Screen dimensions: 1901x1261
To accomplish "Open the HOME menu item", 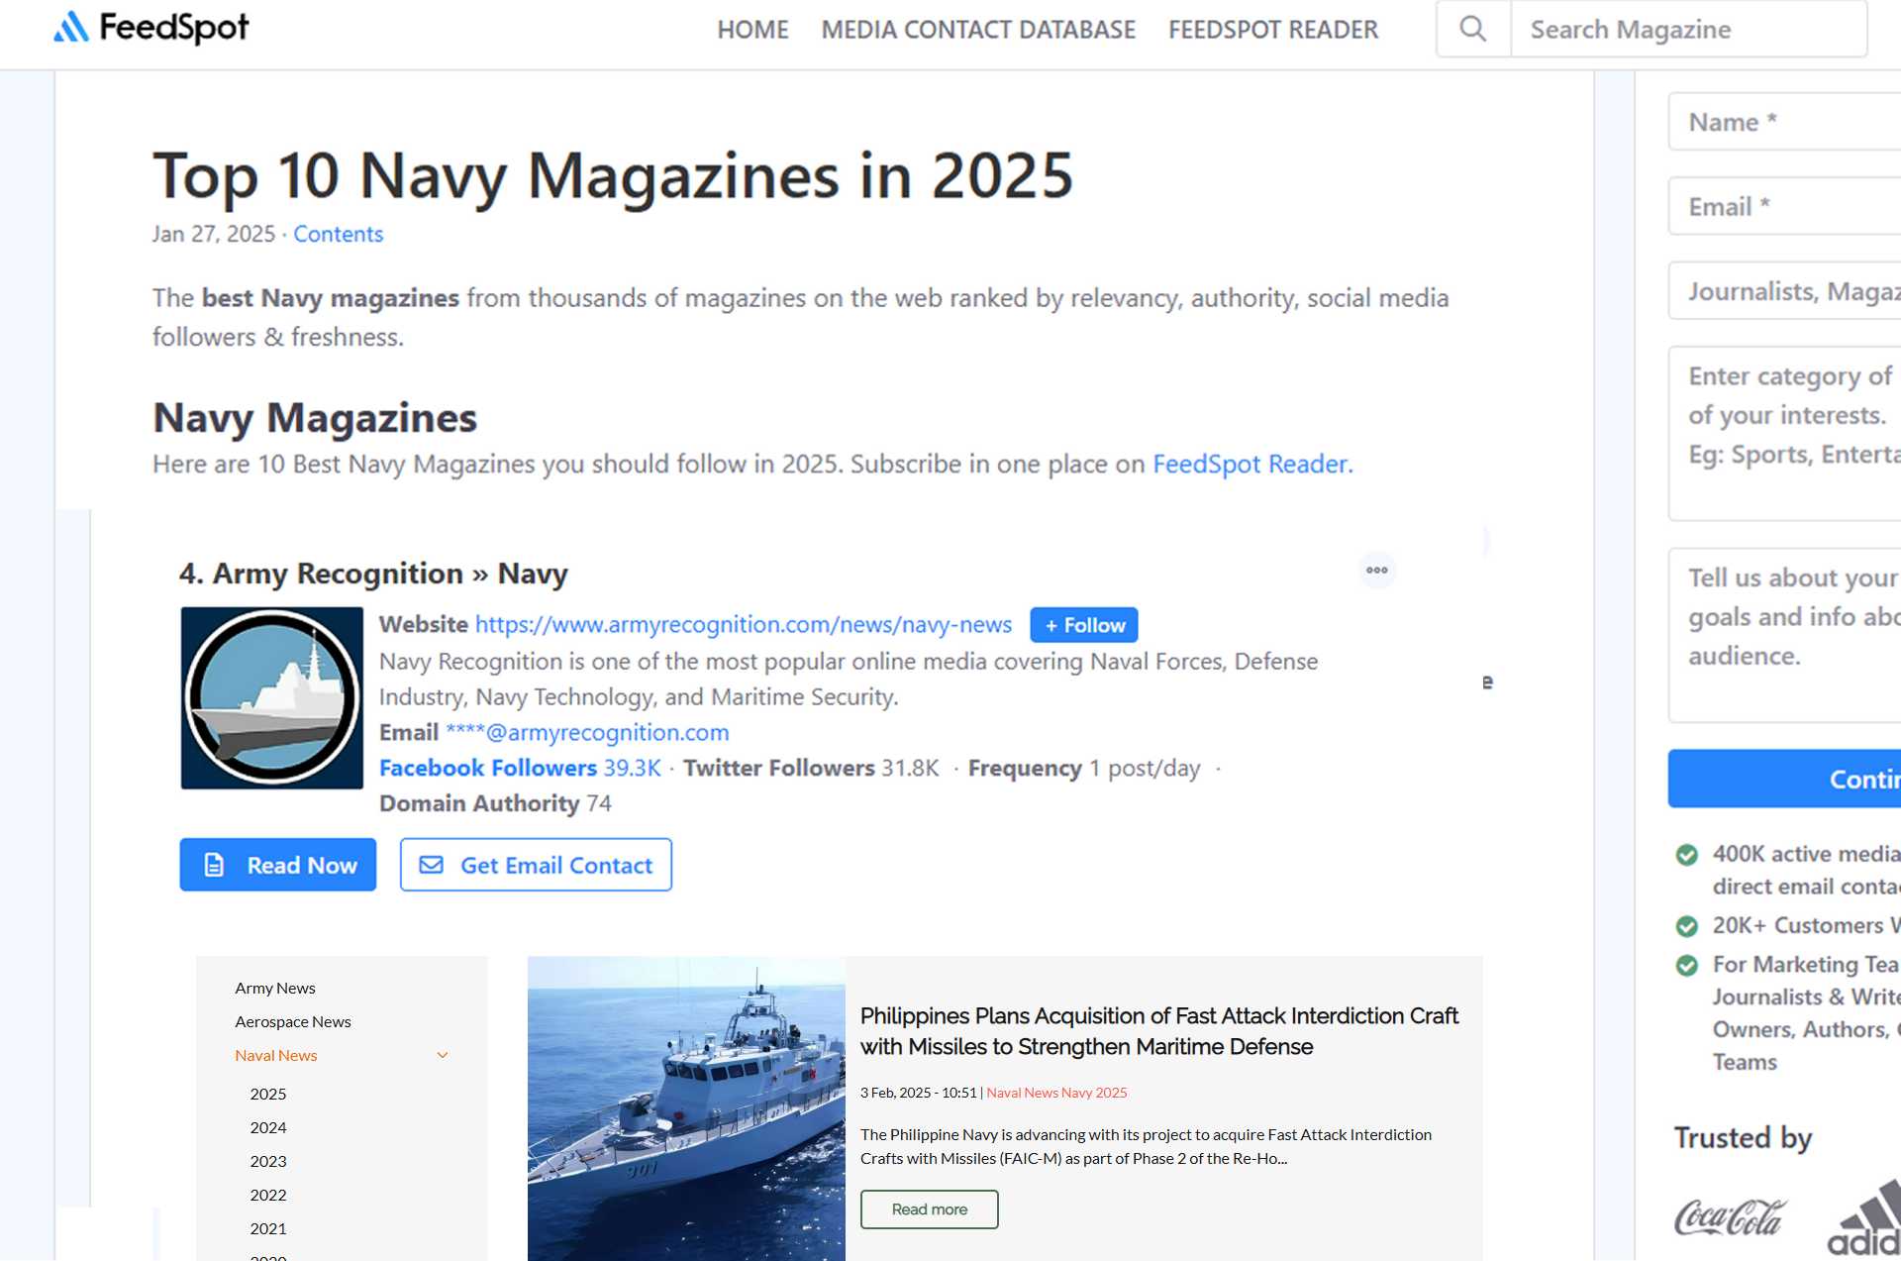I will point(752,30).
